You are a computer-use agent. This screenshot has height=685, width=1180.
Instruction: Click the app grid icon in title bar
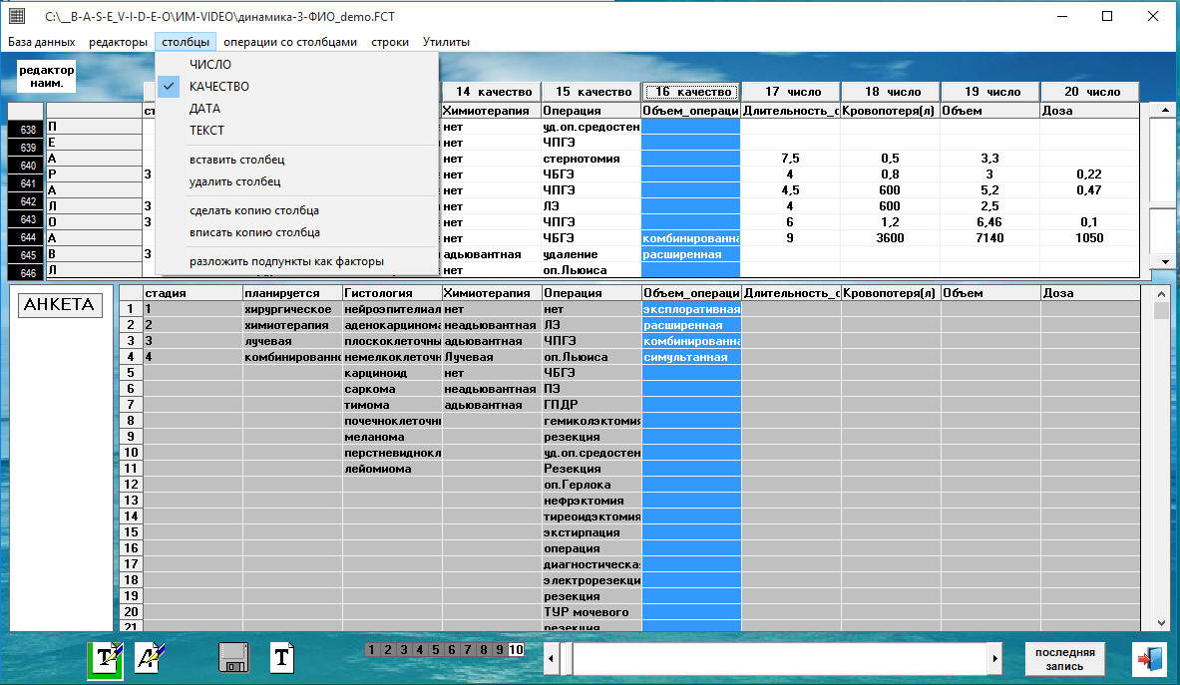pyautogui.click(x=18, y=16)
